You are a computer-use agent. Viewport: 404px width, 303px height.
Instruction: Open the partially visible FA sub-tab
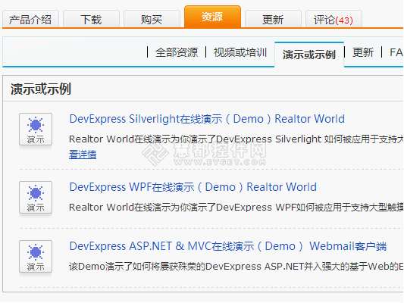coord(396,52)
